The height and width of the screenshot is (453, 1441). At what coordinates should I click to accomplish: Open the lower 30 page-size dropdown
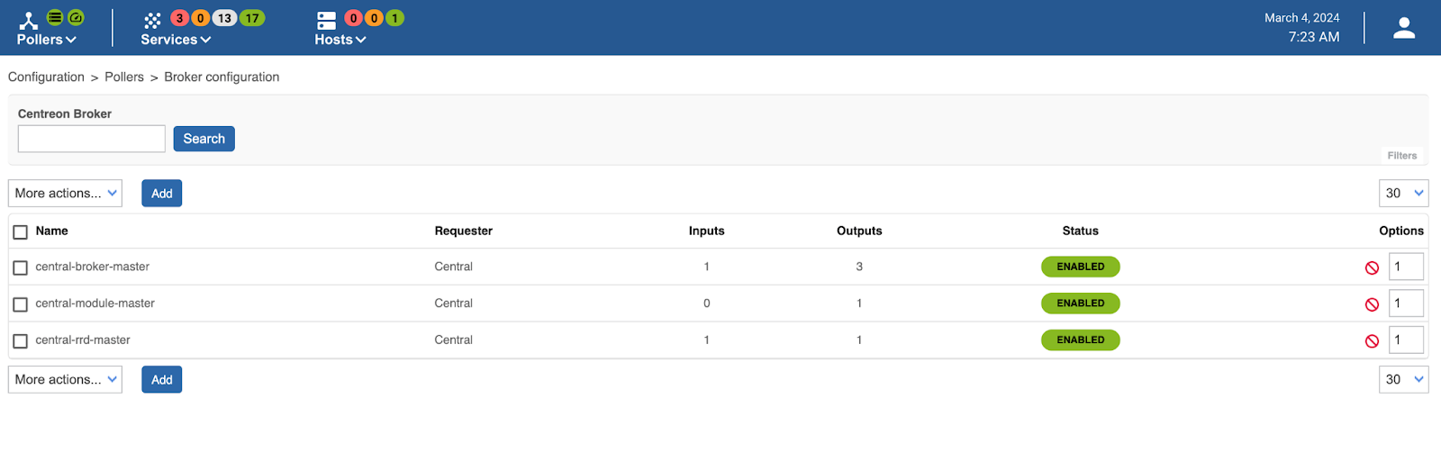pos(1404,380)
